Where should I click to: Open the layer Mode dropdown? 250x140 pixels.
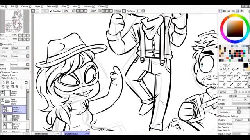coord(20,65)
